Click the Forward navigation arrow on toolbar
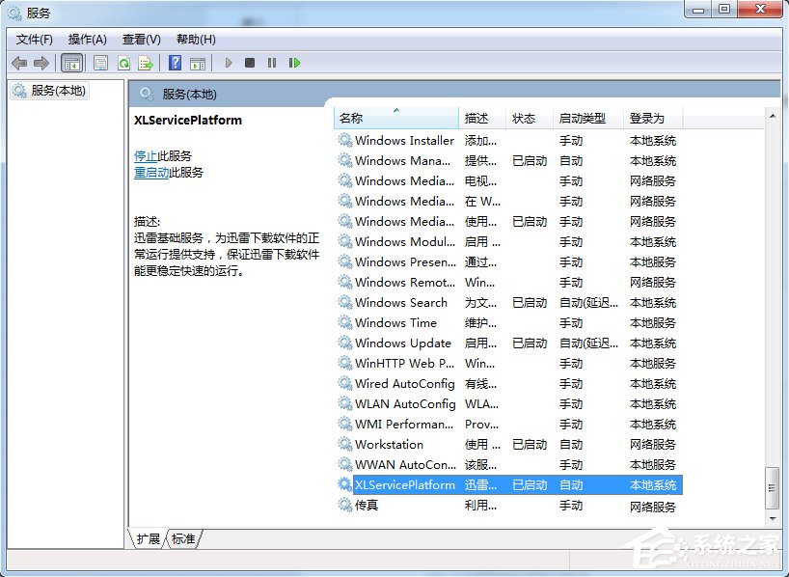789x577 pixels. (41, 63)
